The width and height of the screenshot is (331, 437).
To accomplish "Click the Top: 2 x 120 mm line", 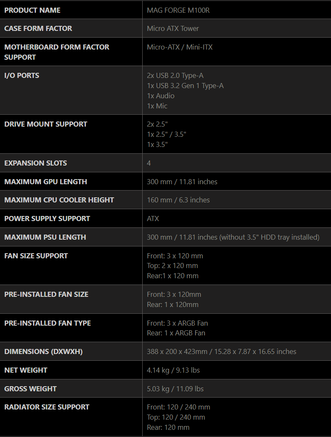I will tap(172, 266).
